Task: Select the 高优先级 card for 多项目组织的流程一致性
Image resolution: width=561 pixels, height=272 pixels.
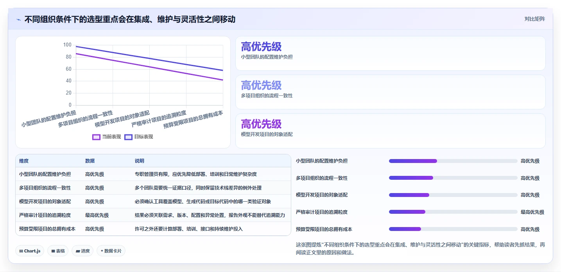Action: pos(390,92)
